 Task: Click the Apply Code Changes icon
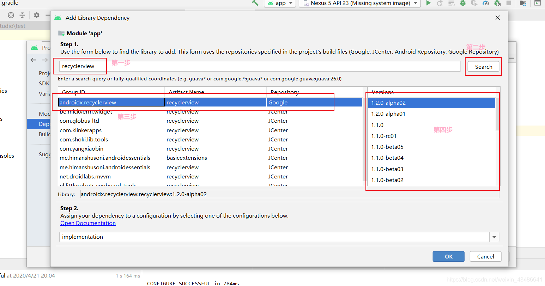tap(451, 3)
